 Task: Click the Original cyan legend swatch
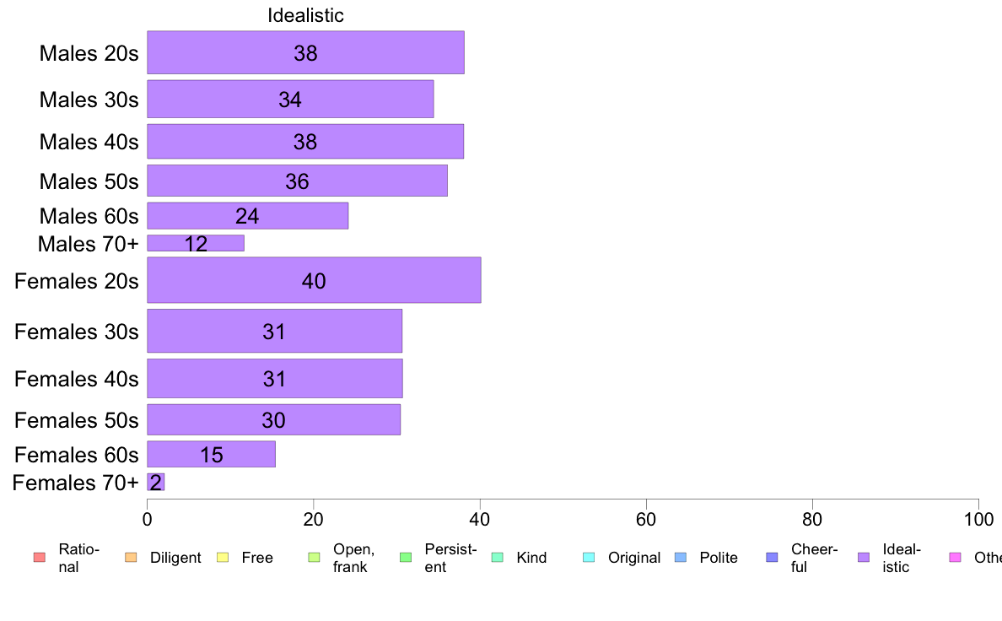(590, 558)
